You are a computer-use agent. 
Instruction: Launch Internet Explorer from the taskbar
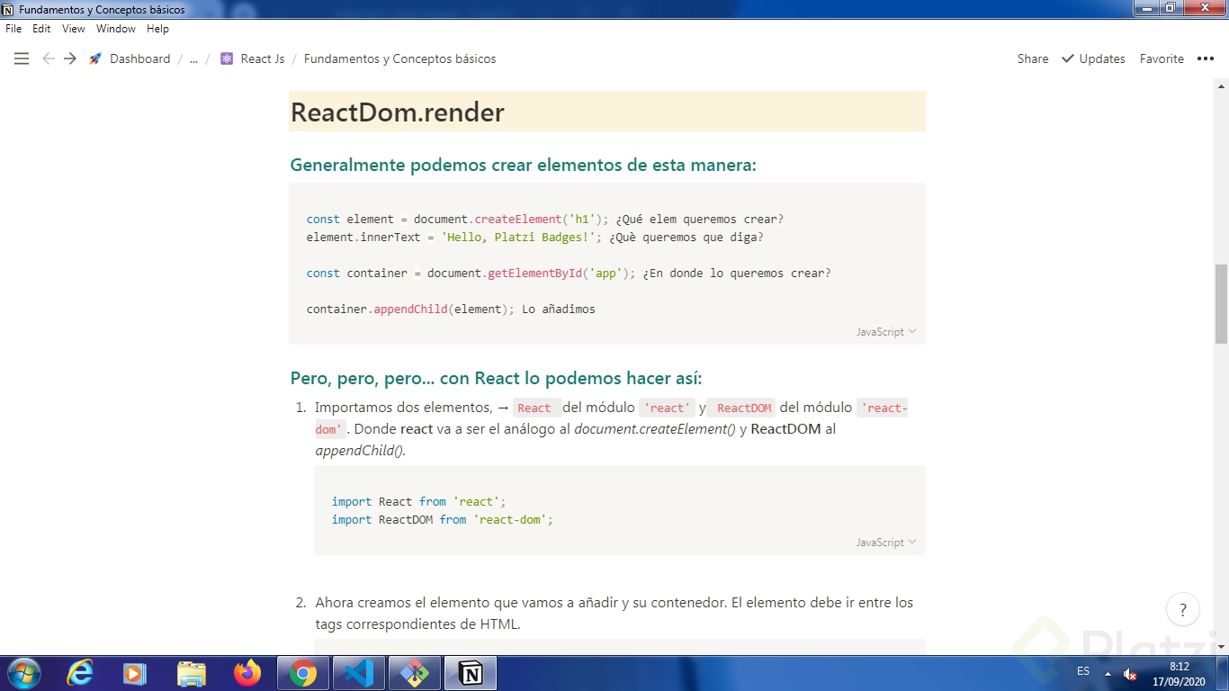(x=80, y=673)
